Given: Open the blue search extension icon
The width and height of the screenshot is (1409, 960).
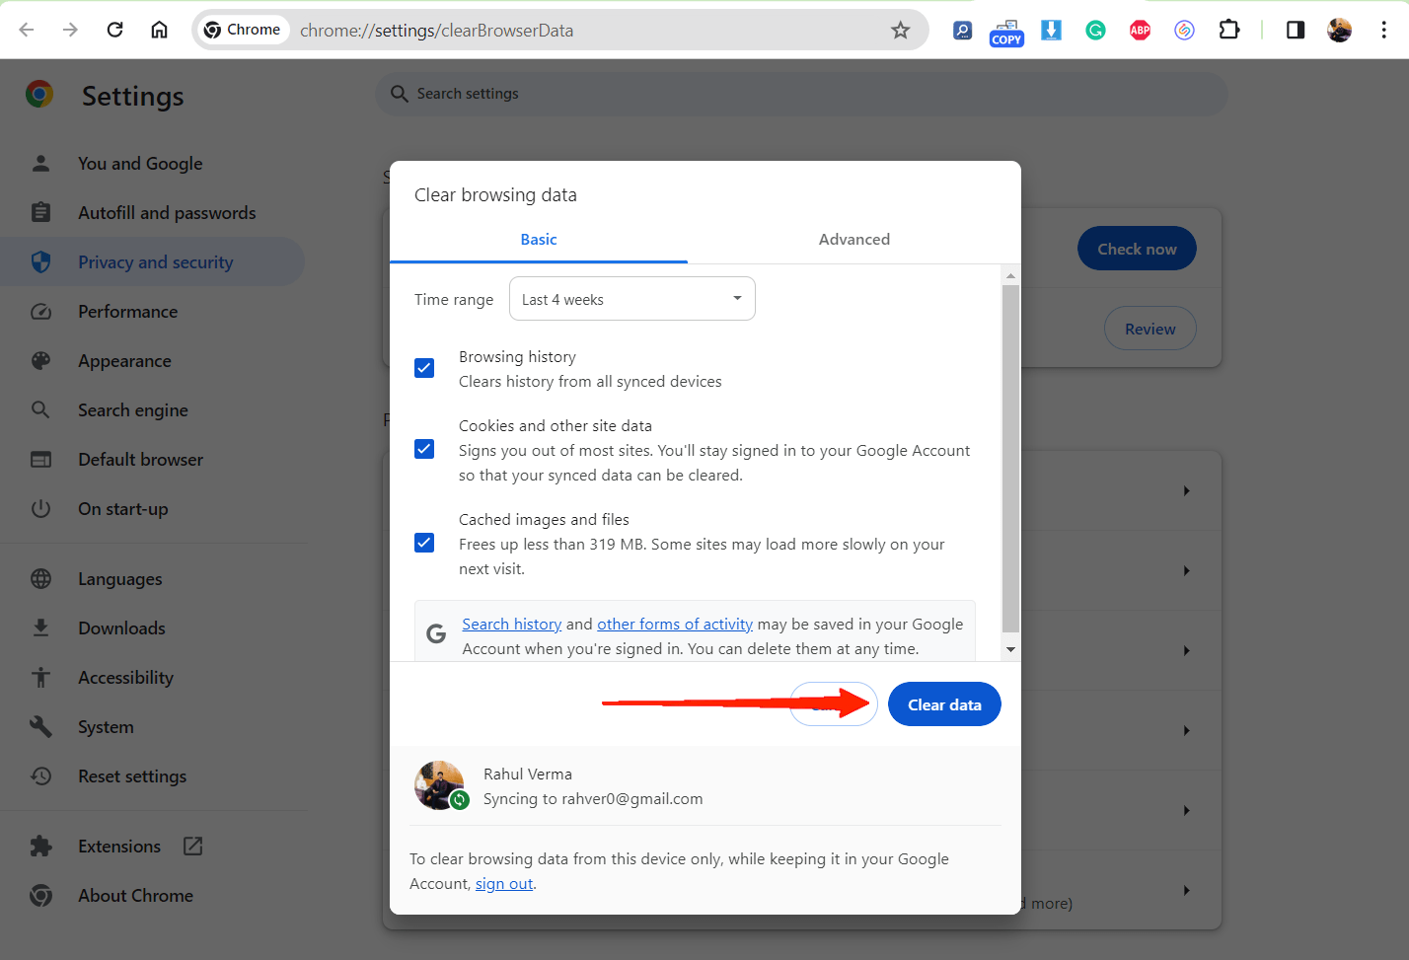Looking at the screenshot, I should (962, 30).
